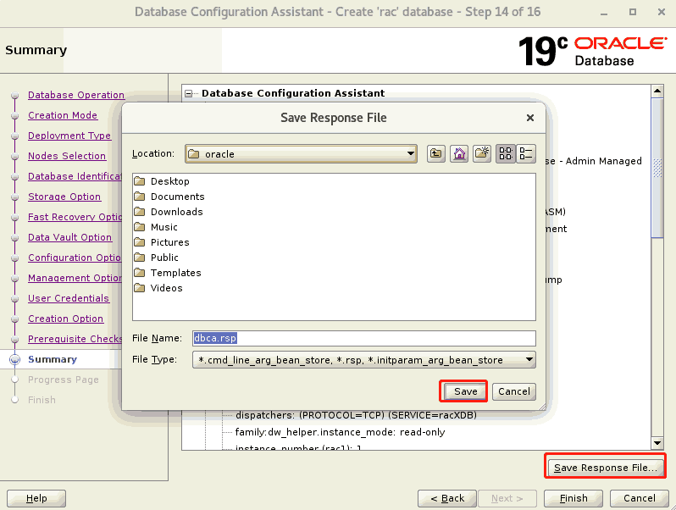The width and height of the screenshot is (676, 510).
Task: Click the summary scrollbar up arrow
Action: [657, 91]
